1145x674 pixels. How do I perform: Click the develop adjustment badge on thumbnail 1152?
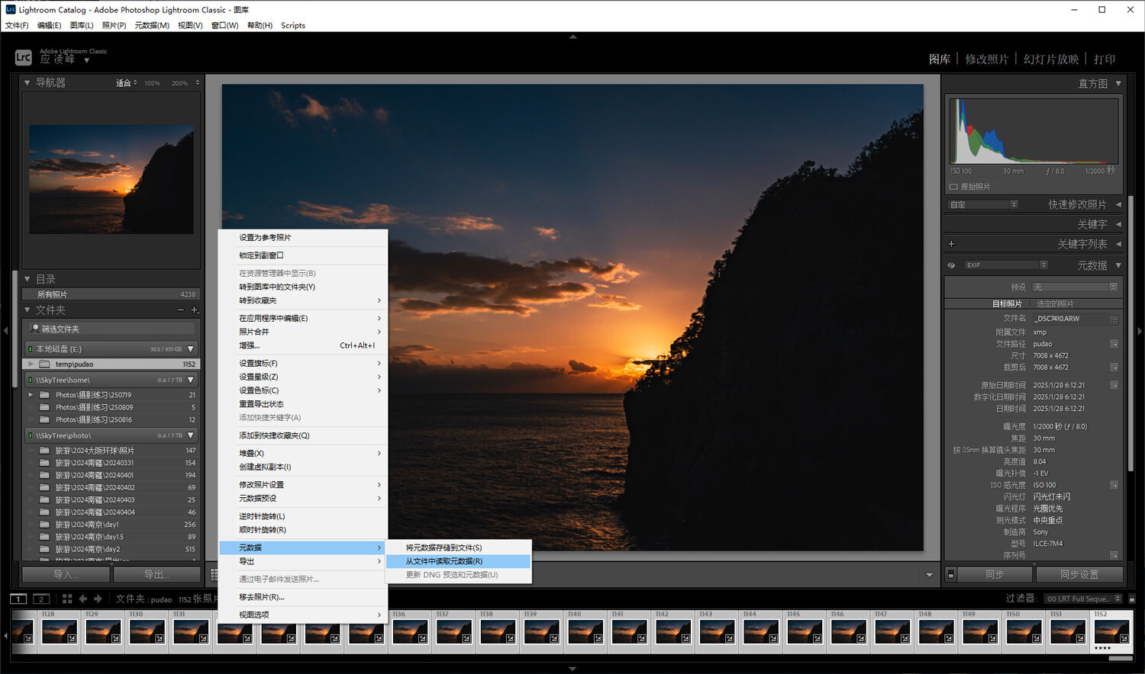click(x=1125, y=638)
